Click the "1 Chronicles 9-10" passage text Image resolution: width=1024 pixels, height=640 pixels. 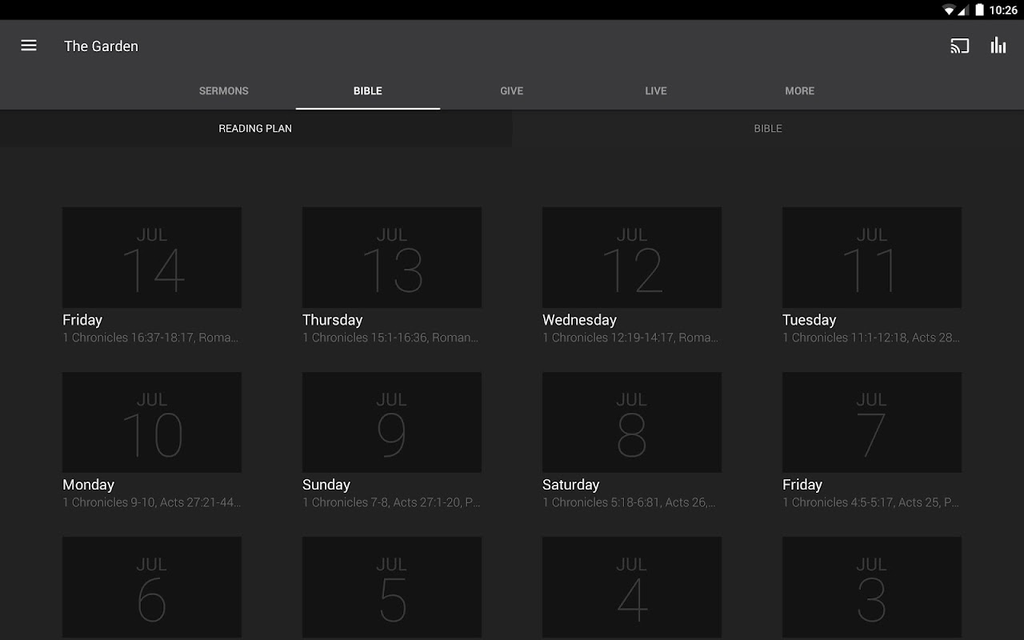click(x=109, y=502)
